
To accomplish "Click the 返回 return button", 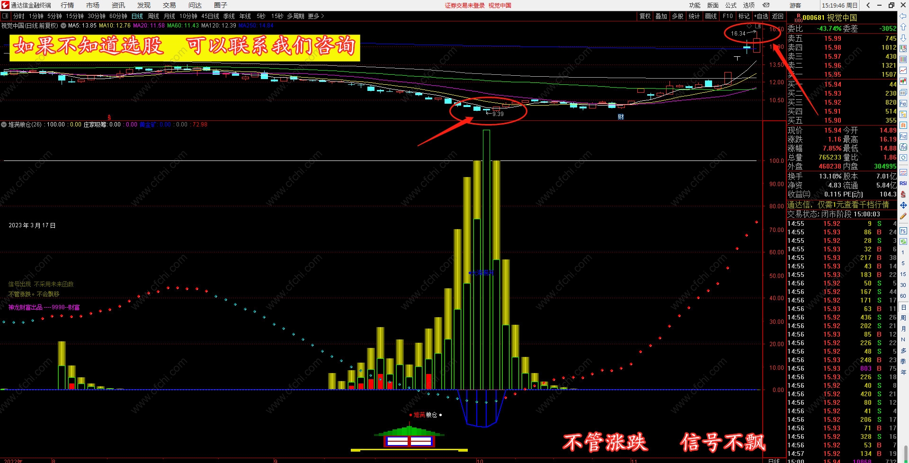I will tap(778, 16).
